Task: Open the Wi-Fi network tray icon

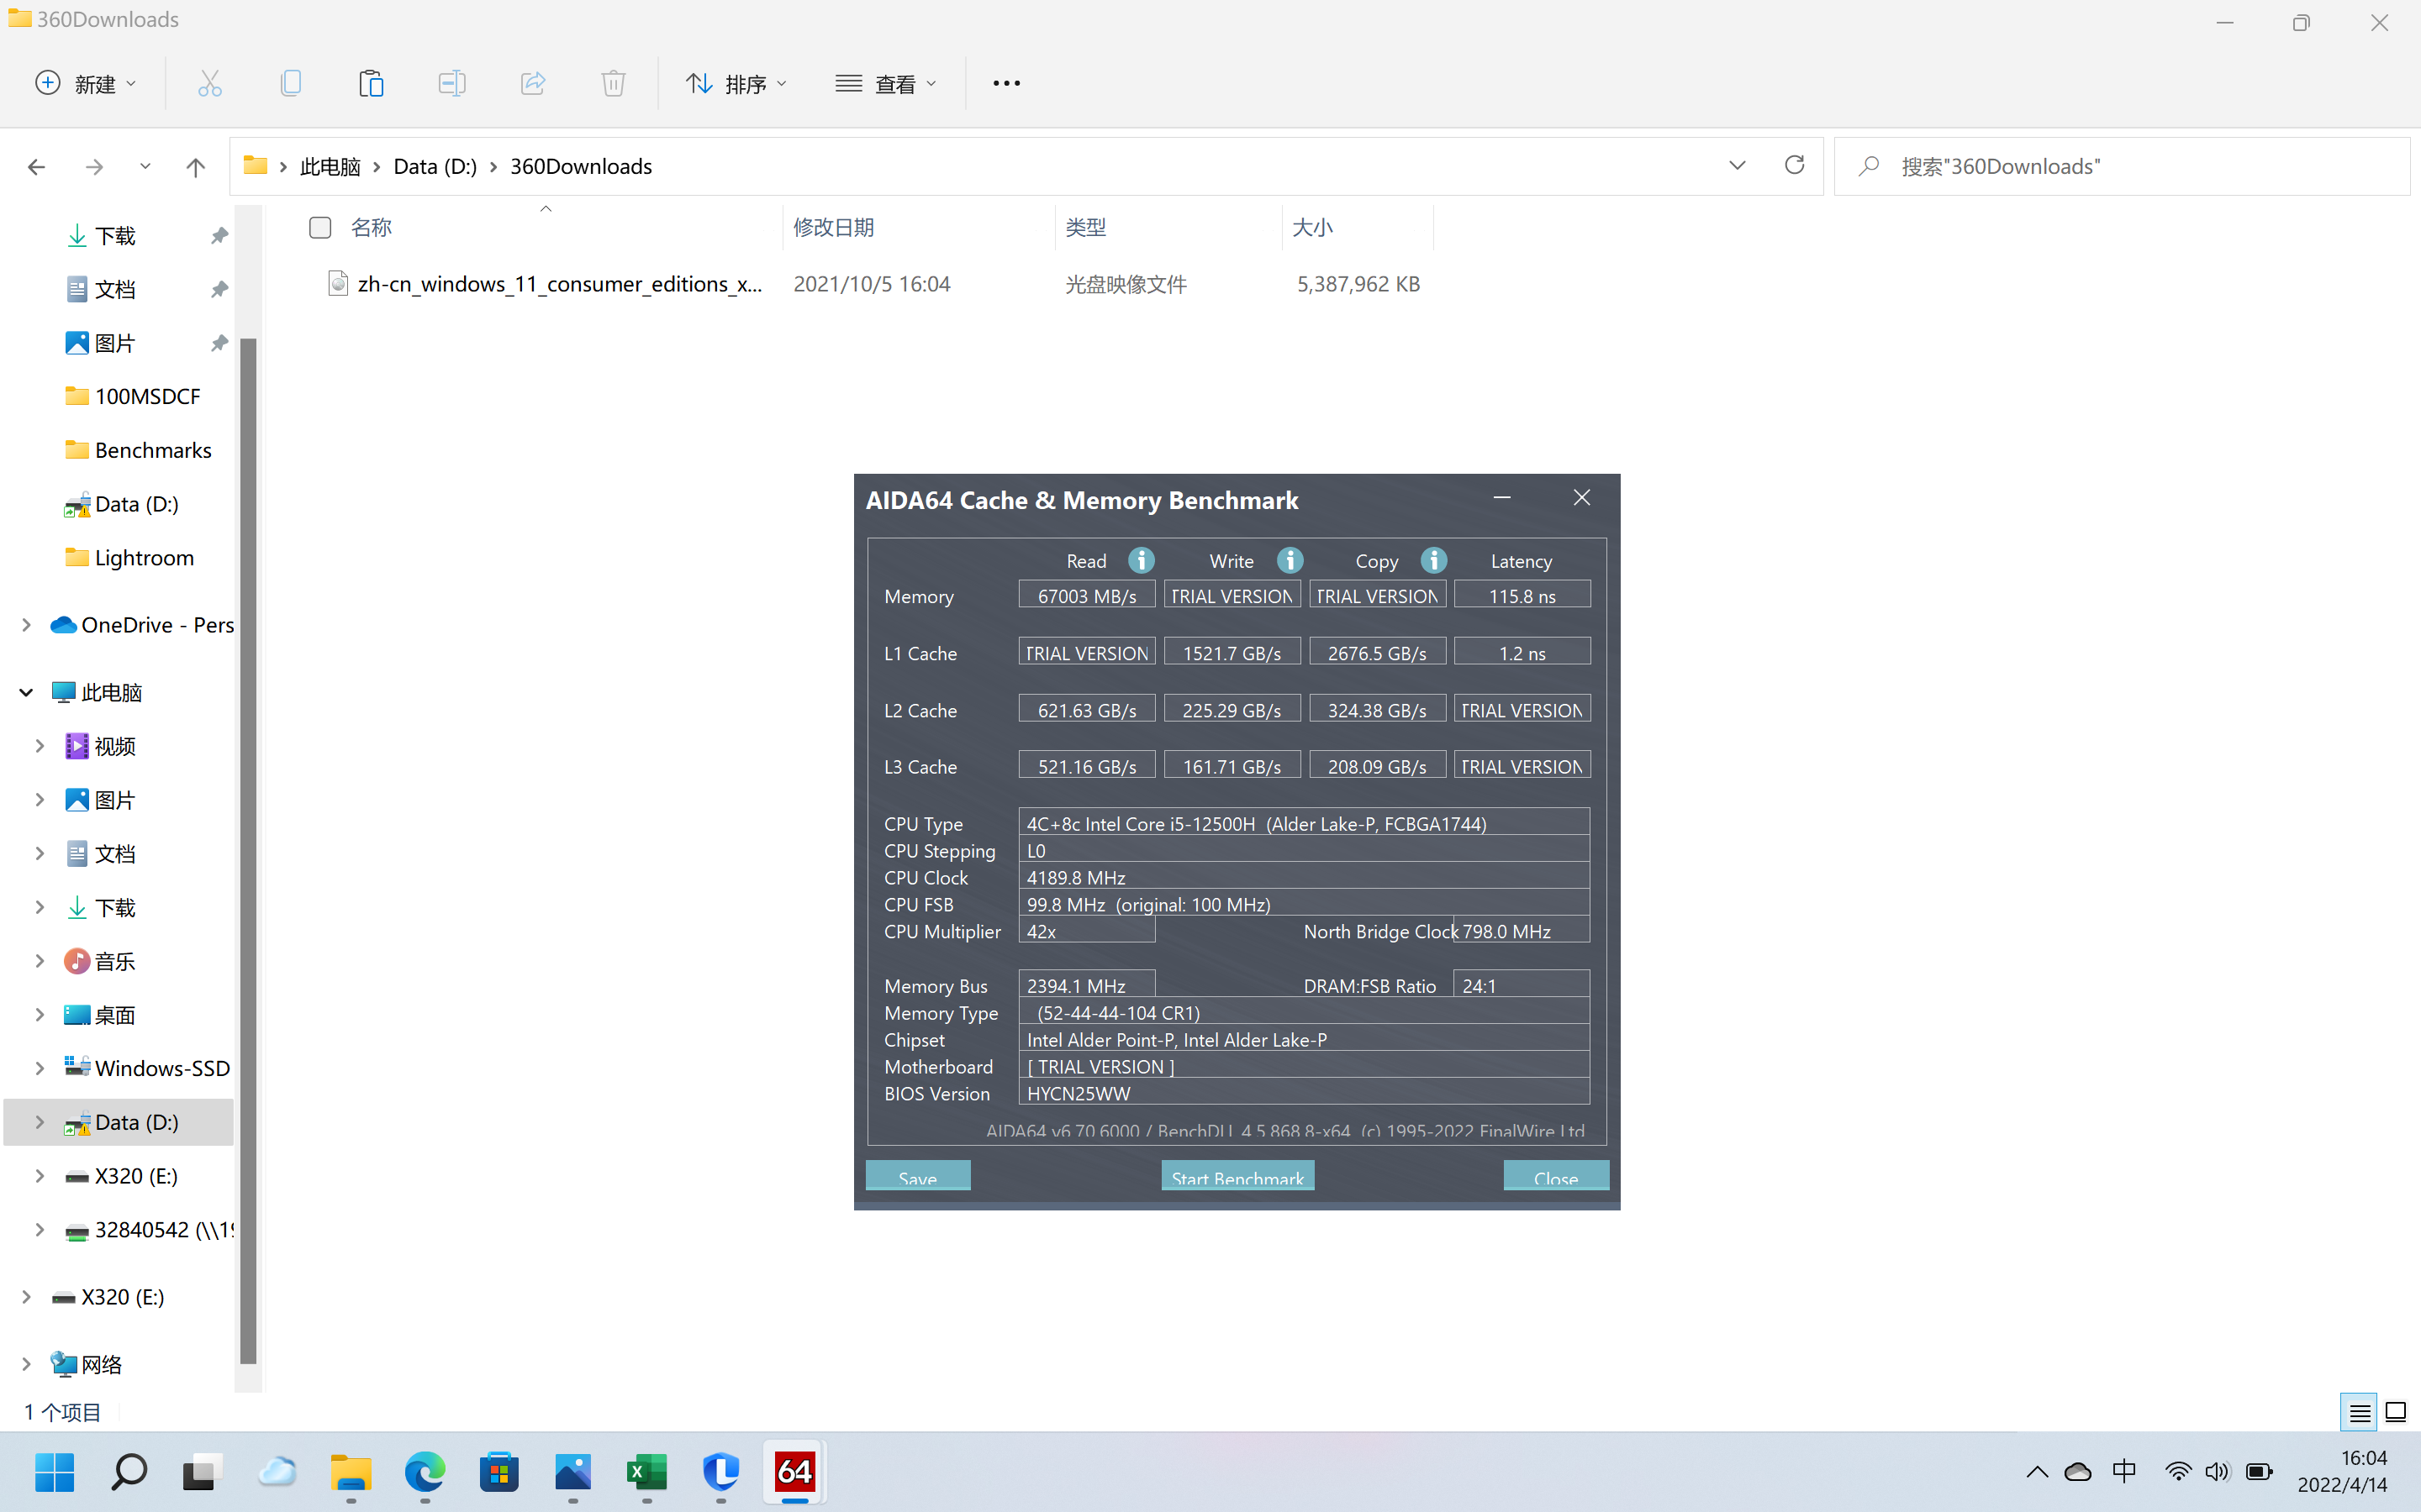Action: 2177,1472
